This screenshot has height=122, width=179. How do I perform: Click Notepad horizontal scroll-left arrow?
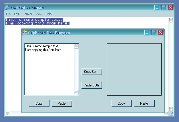(x=7, y=113)
